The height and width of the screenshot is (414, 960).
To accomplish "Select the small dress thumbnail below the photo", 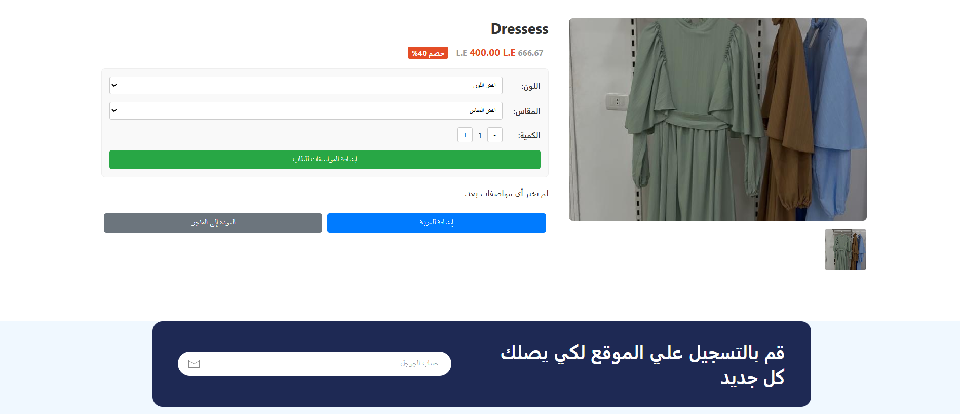I will pyautogui.click(x=846, y=249).
